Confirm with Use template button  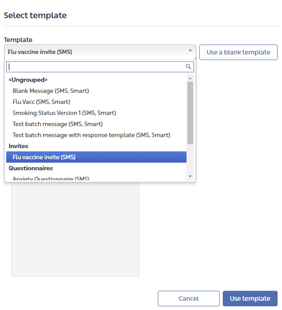[x=250, y=298]
